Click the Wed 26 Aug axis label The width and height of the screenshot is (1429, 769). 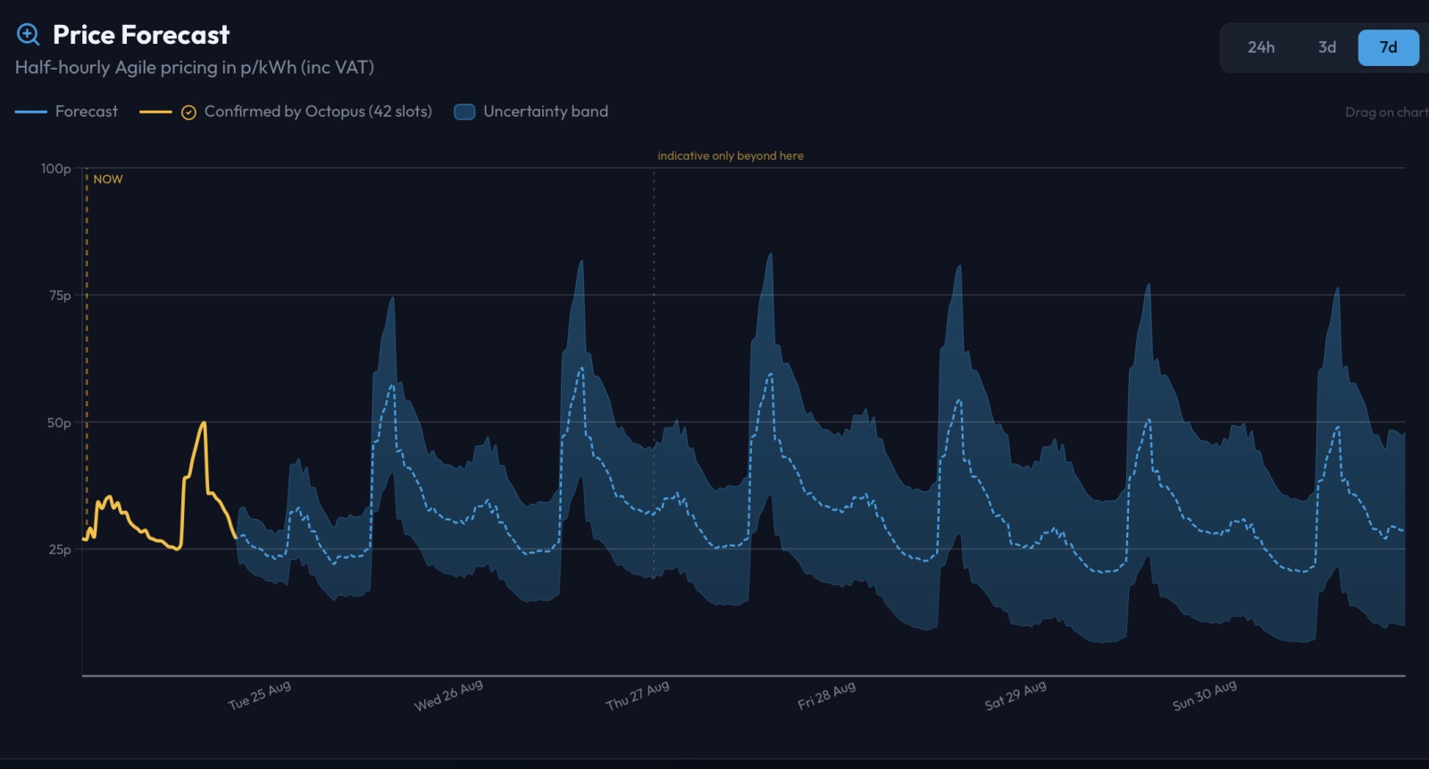pos(448,694)
